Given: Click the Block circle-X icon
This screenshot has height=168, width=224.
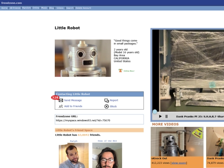Looking at the screenshot, I should tap(107, 107).
